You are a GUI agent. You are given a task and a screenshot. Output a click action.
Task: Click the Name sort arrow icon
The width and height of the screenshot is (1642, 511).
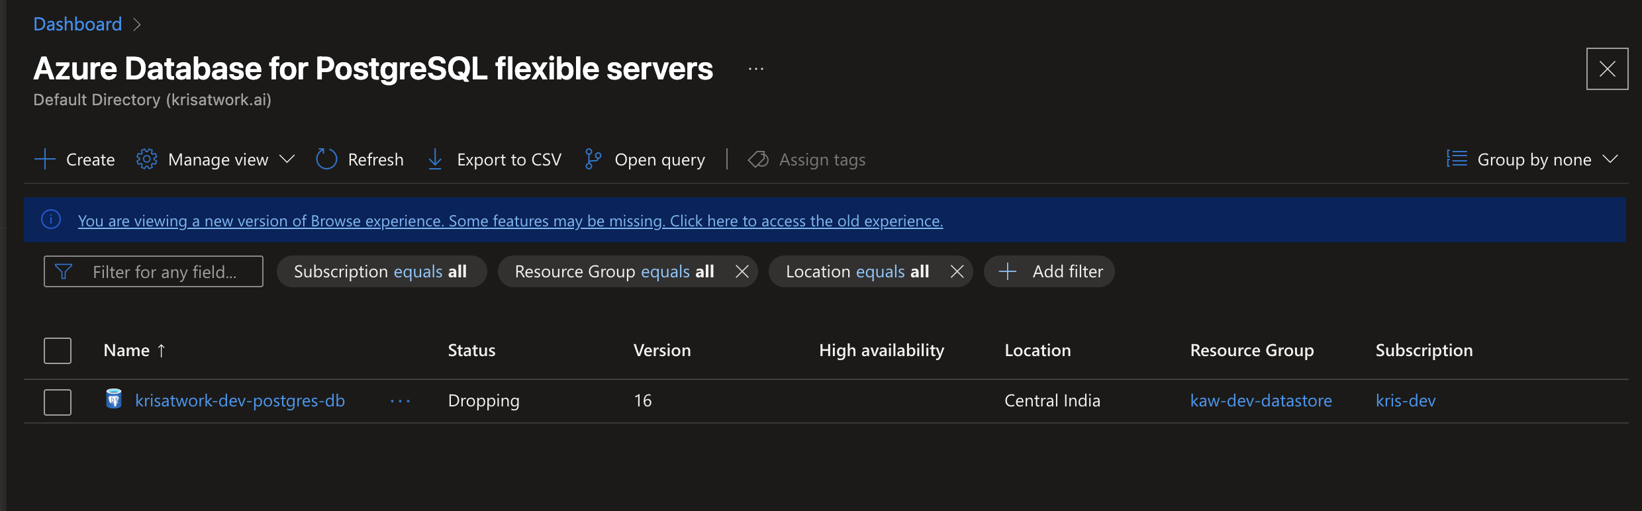[161, 351]
